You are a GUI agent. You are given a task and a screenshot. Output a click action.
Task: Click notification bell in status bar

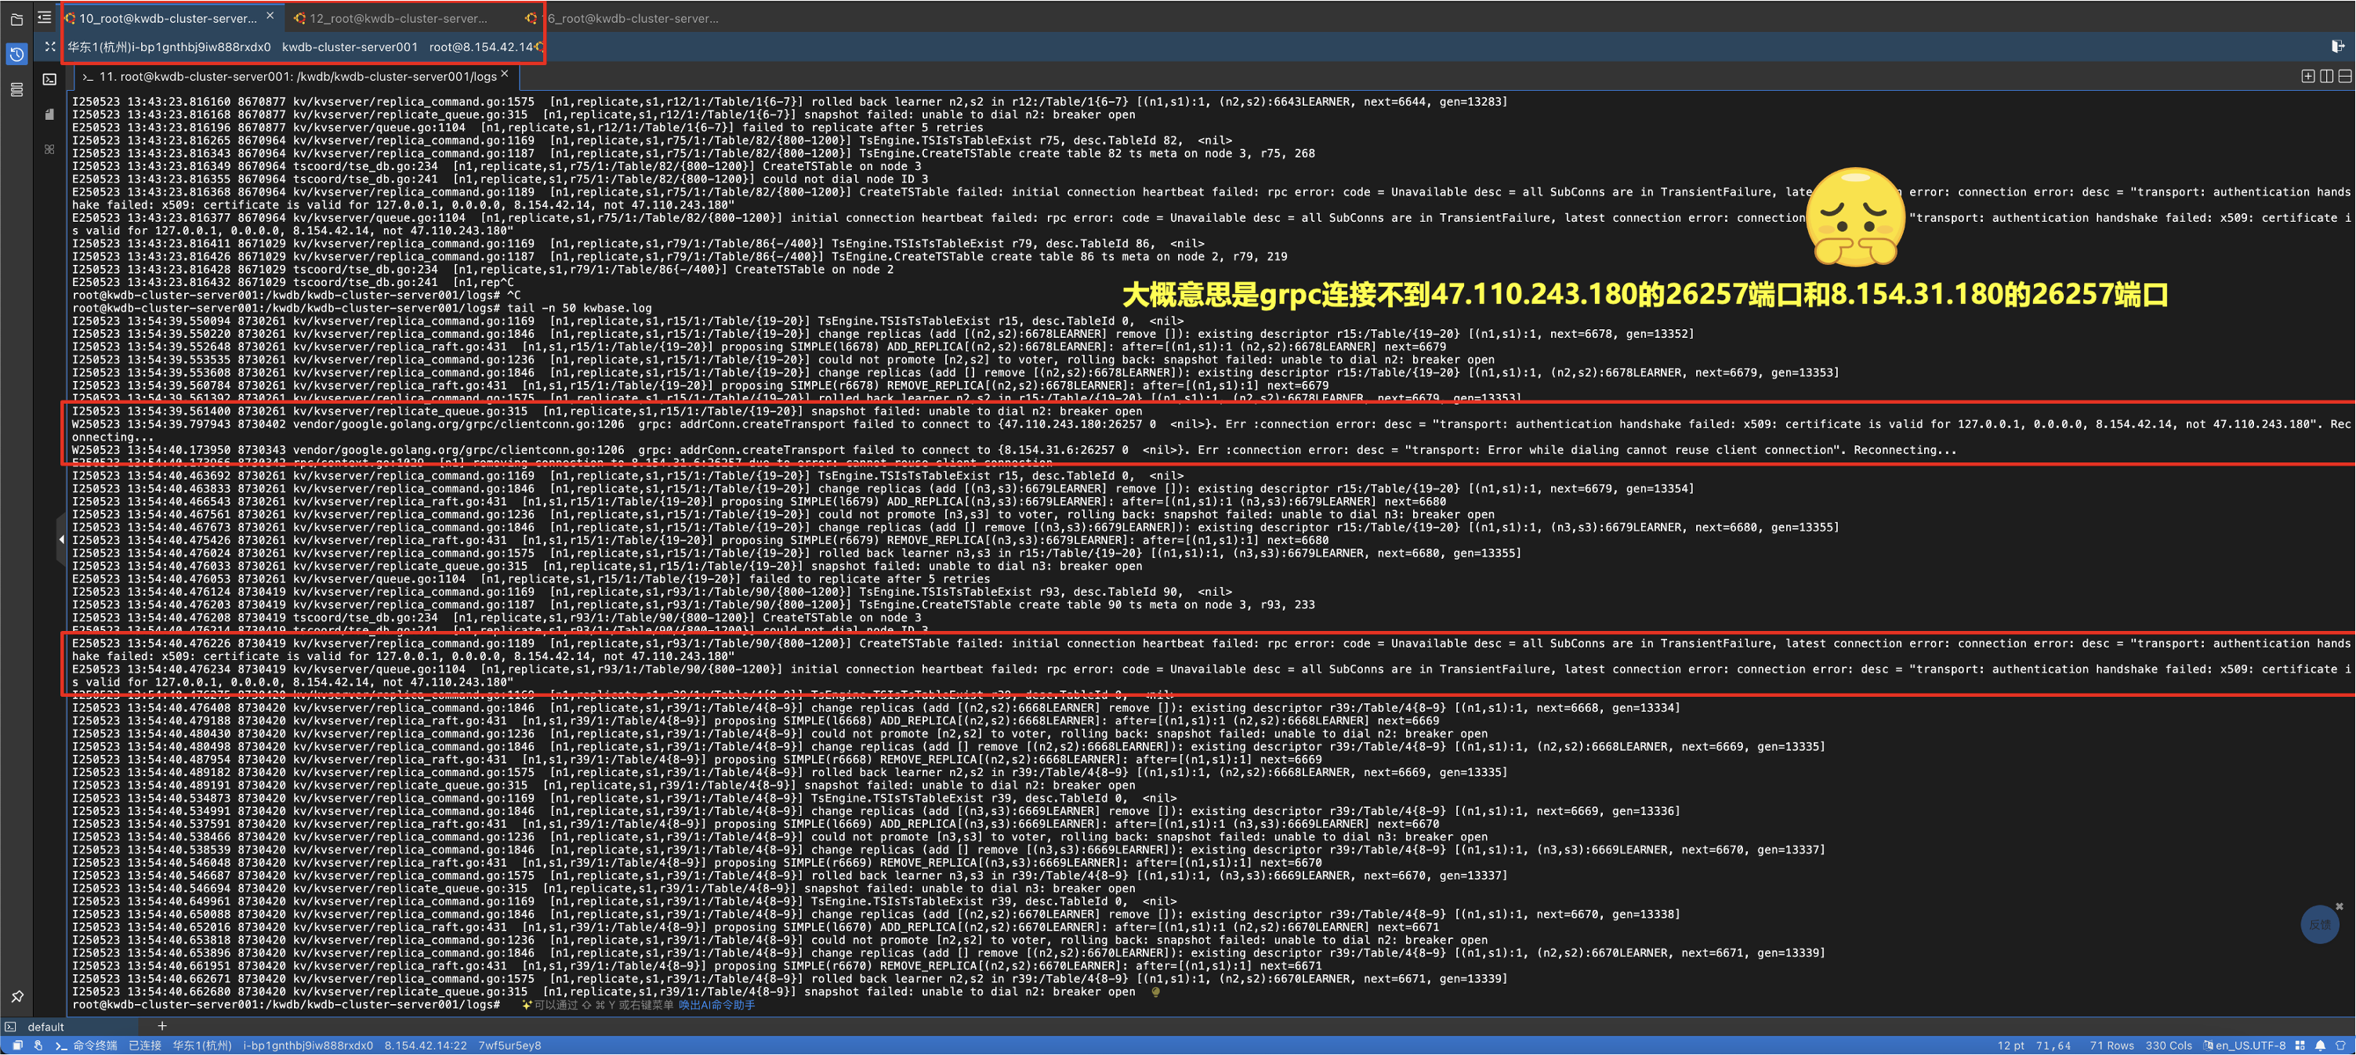coord(2319,1045)
